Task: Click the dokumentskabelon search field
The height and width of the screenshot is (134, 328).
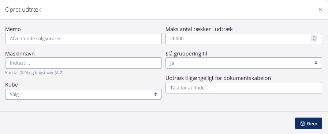Action: click(x=244, y=88)
